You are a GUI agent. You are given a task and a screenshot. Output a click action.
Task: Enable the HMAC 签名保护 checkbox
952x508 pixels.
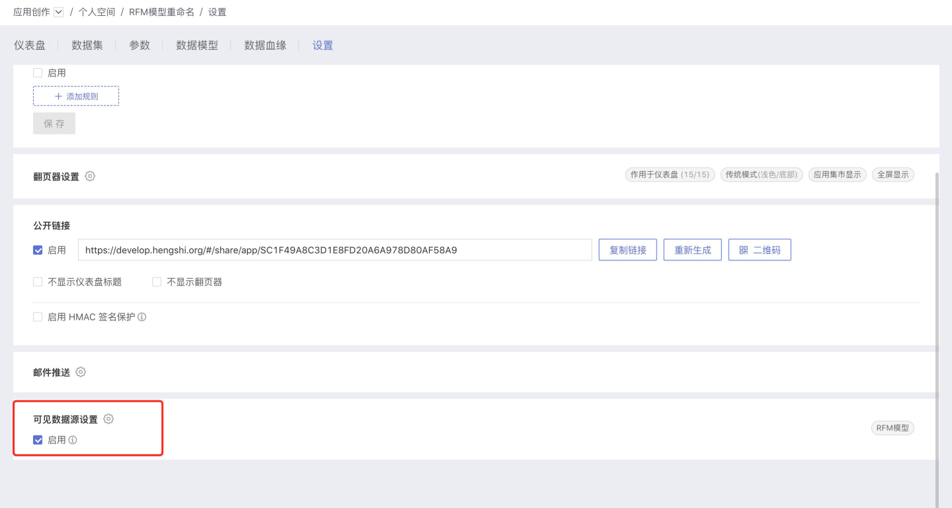click(x=38, y=317)
